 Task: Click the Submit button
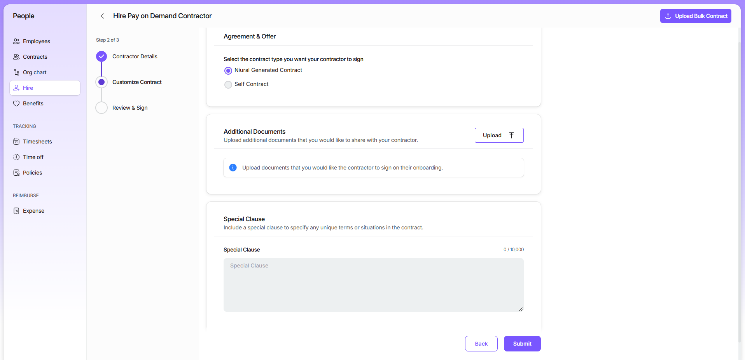pos(522,344)
